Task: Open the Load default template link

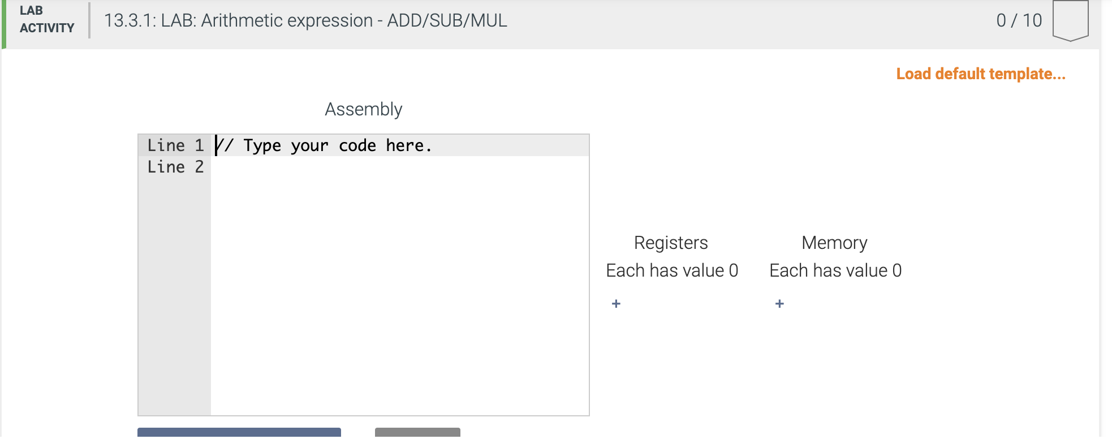Action: 981,74
